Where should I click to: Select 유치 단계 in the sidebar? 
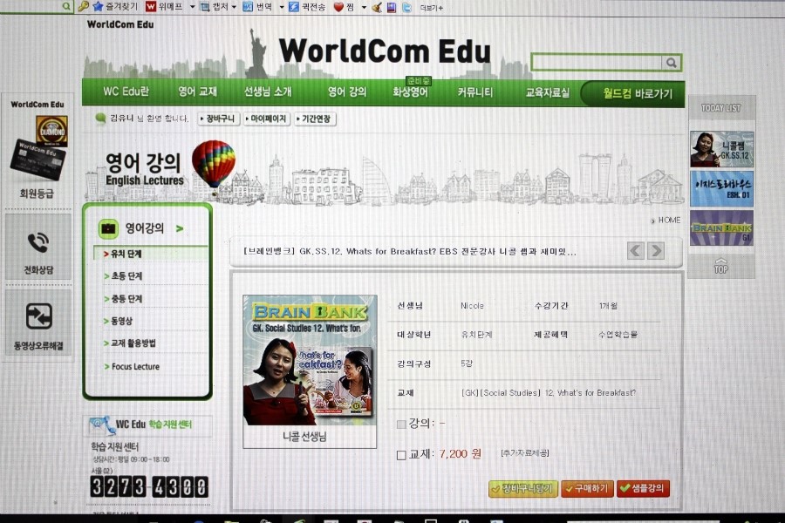(x=126, y=254)
